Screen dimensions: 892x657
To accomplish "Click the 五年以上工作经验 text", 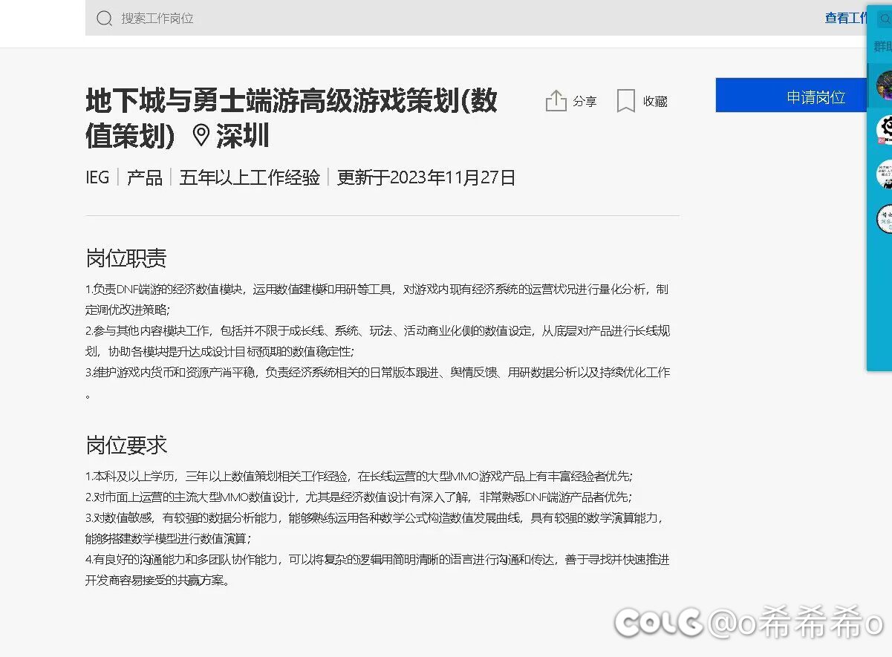I will click(250, 177).
